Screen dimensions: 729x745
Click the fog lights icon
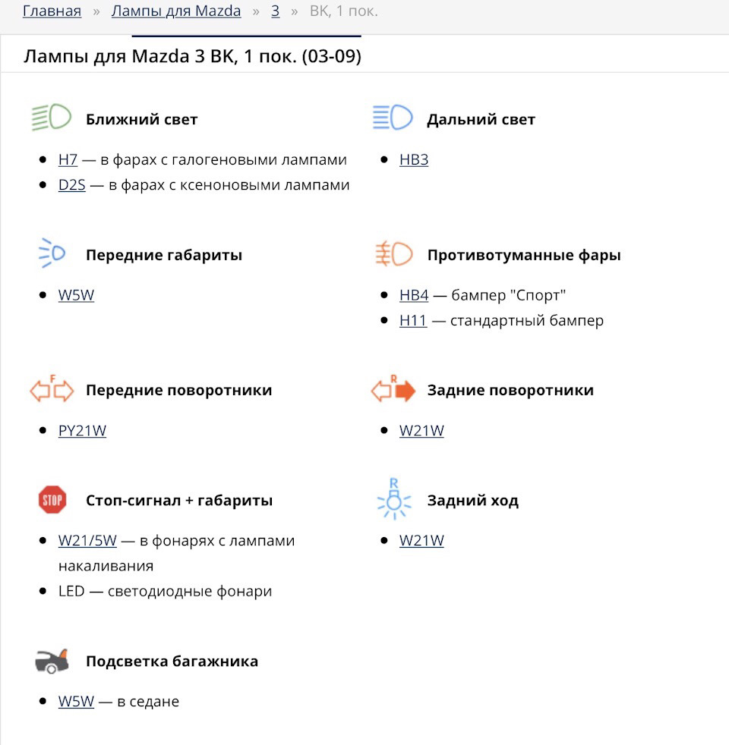click(x=393, y=253)
